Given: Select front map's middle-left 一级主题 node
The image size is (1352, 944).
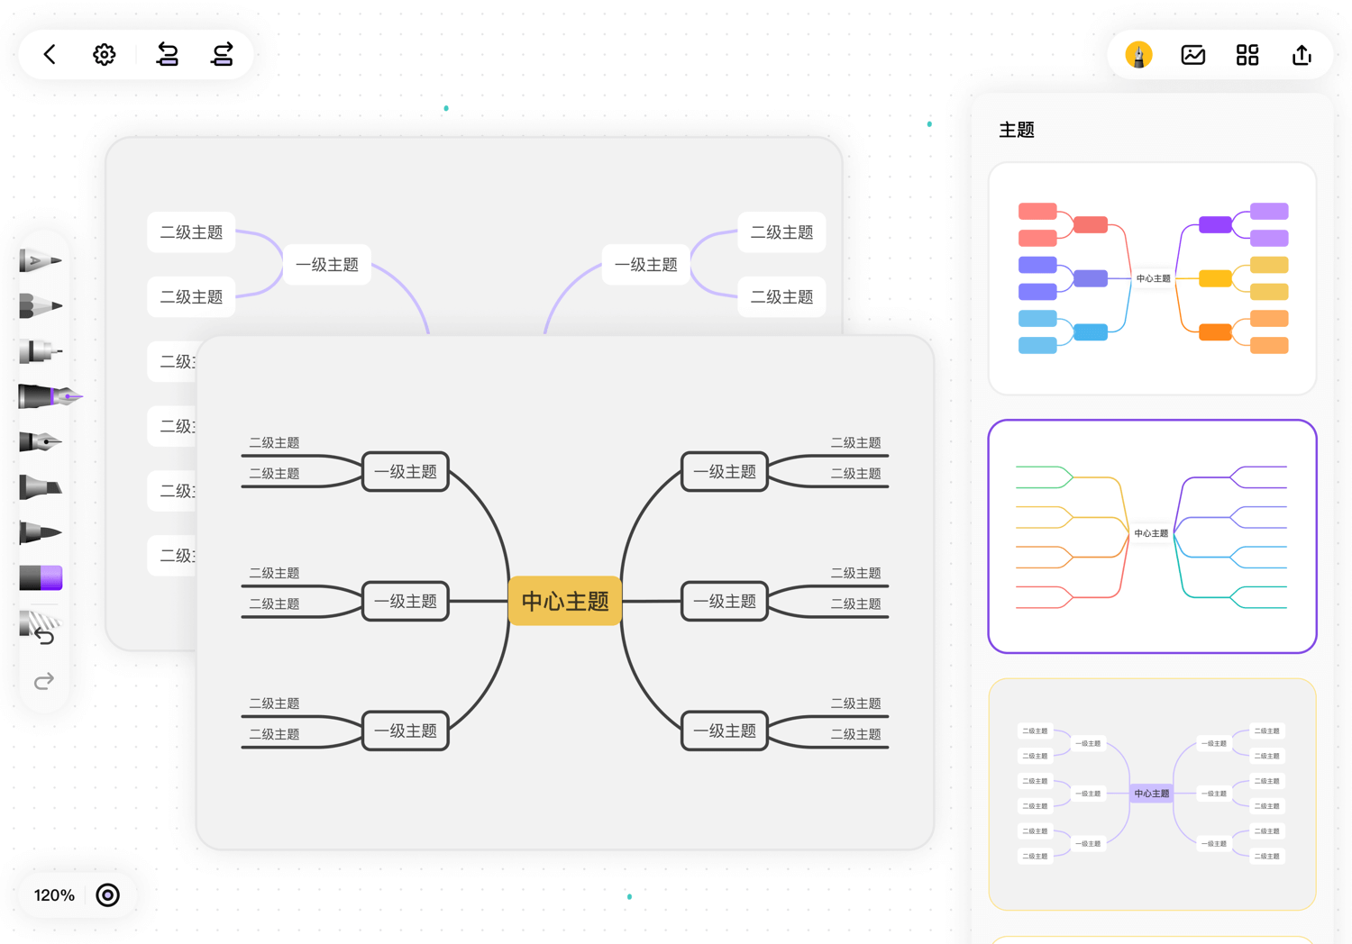Looking at the screenshot, I should [x=406, y=601].
